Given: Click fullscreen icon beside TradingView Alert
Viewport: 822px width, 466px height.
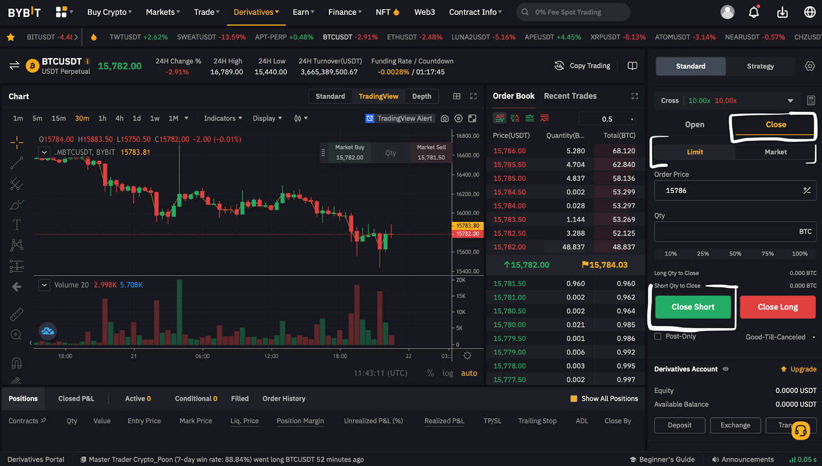Looking at the screenshot, I should click(472, 119).
